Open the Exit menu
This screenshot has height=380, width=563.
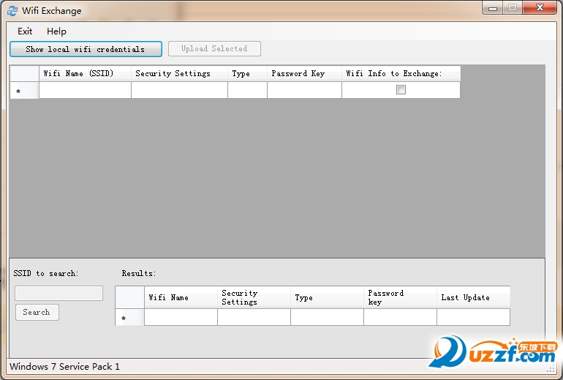tap(25, 31)
